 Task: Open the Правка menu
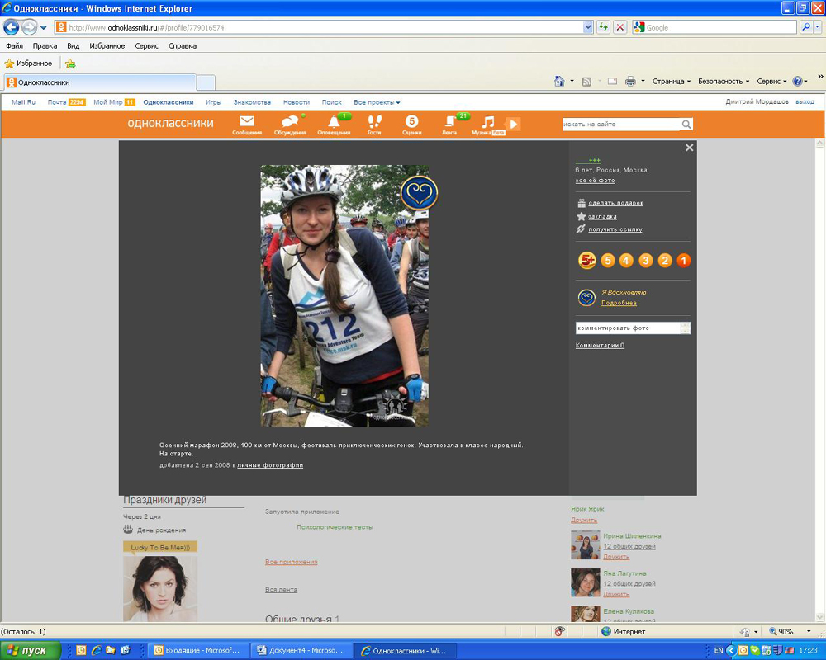45,46
